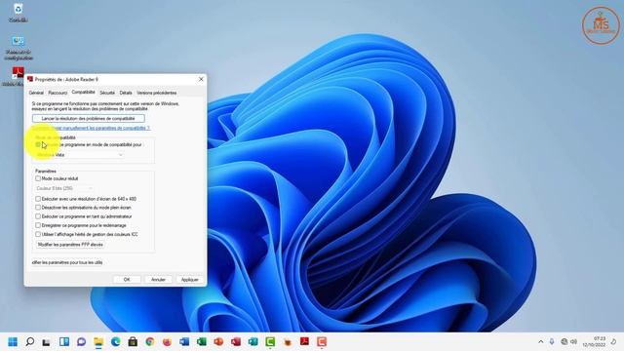Switch to the Versions précédentes tab
The width and height of the screenshot is (624, 351).
(156, 93)
